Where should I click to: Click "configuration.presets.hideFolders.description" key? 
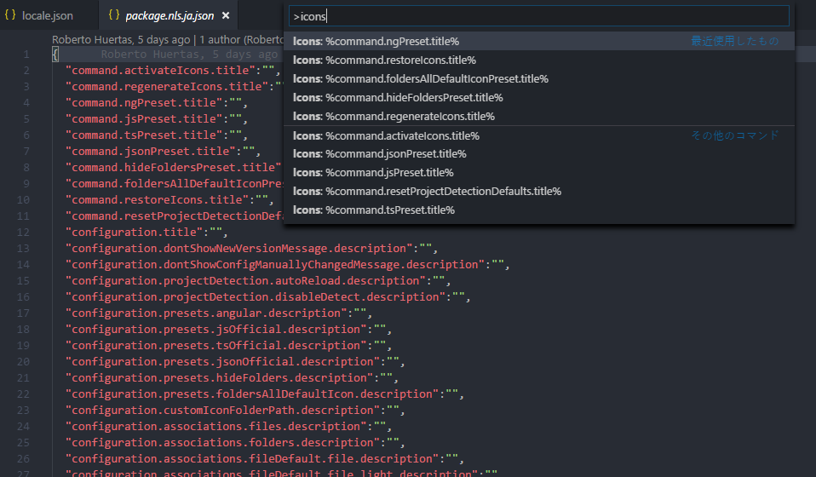(220, 377)
